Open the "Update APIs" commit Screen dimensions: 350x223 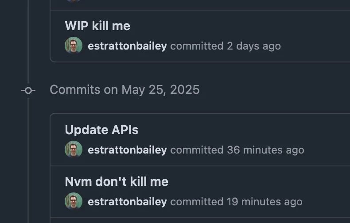click(x=101, y=130)
